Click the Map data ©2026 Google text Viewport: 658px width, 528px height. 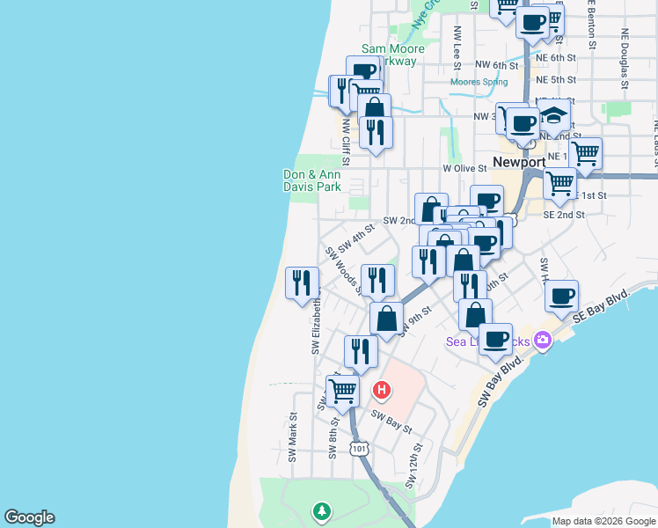tap(604, 521)
